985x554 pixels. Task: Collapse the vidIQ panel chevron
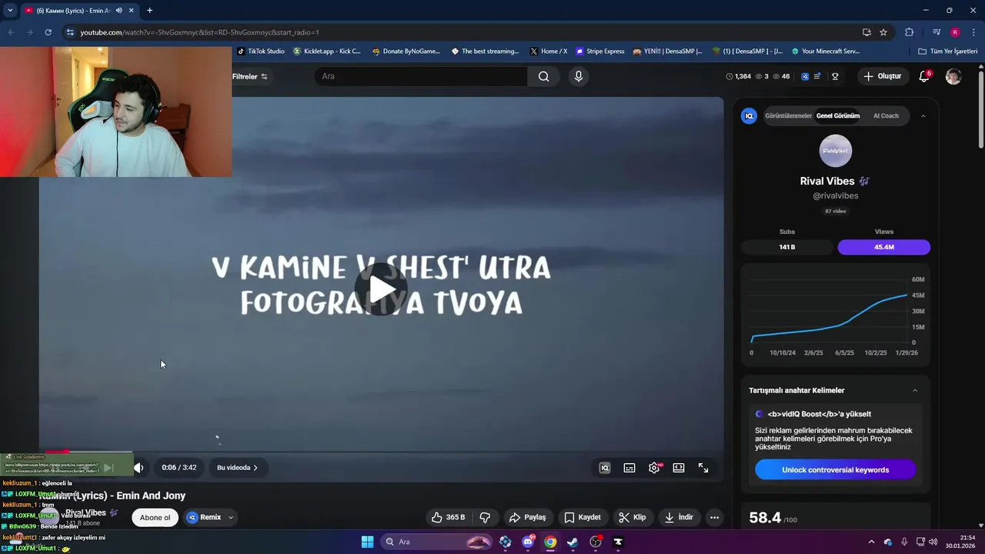pos(923,115)
